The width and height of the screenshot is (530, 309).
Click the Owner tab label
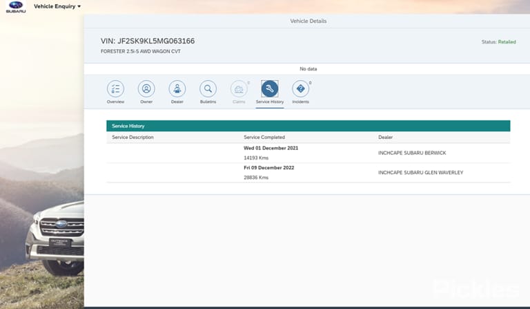tap(146, 102)
